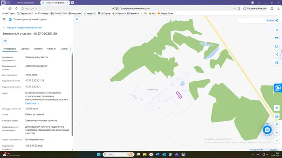Click the Ранее учтенный status value

(x=34, y=114)
